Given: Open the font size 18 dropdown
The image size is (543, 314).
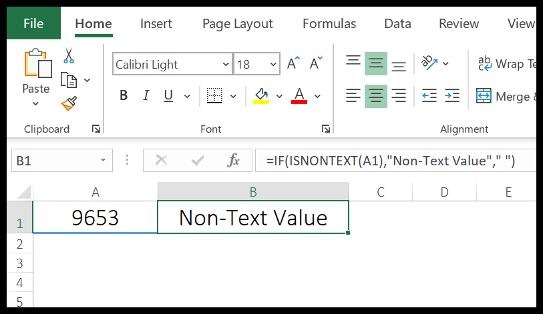Looking at the screenshot, I should coord(273,64).
